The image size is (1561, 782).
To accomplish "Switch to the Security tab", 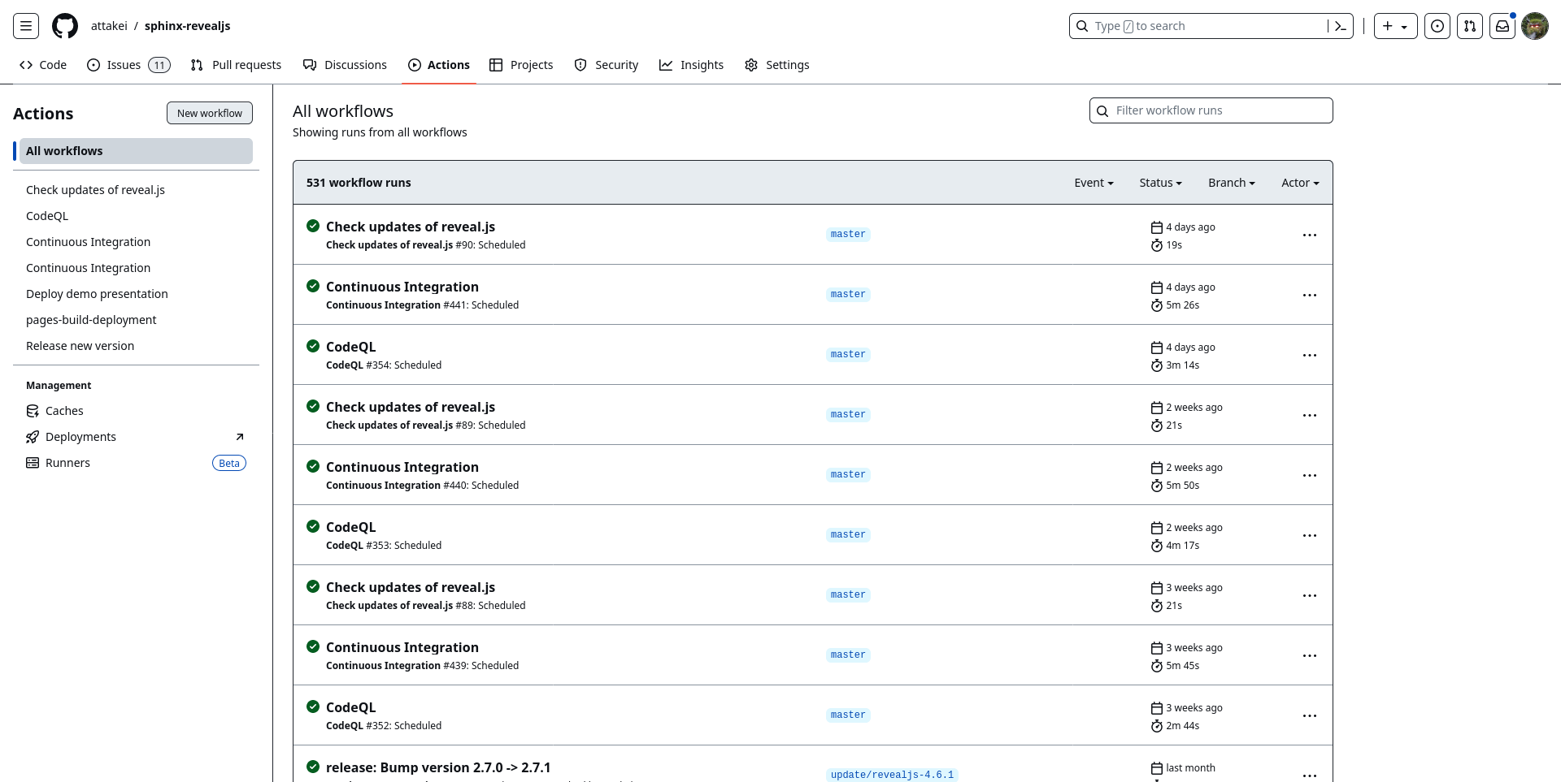I will [607, 65].
